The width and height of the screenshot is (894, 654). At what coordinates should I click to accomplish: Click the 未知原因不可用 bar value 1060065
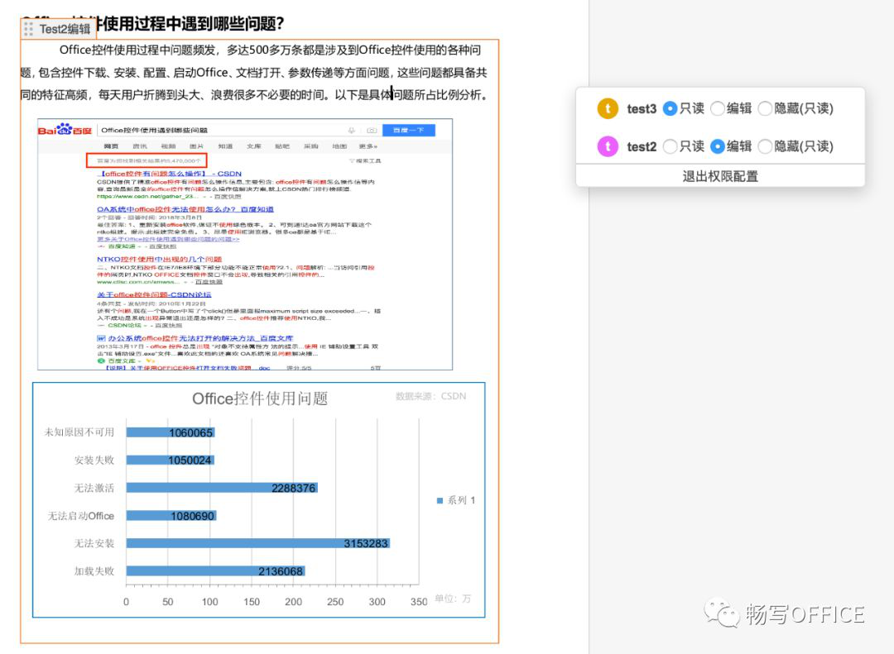(190, 433)
